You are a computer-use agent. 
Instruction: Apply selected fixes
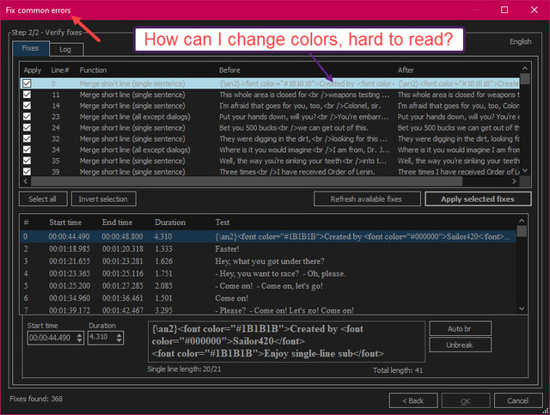click(x=478, y=198)
